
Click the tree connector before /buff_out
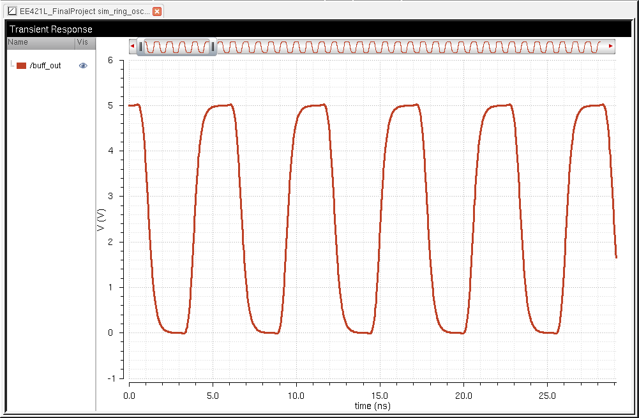[x=12, y=64]
